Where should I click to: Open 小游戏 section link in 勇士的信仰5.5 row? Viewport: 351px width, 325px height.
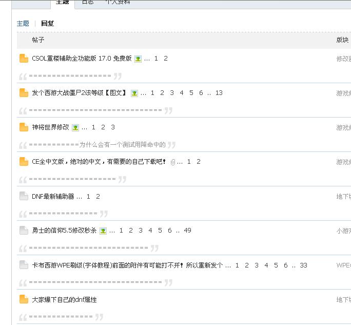coord(344,231)
